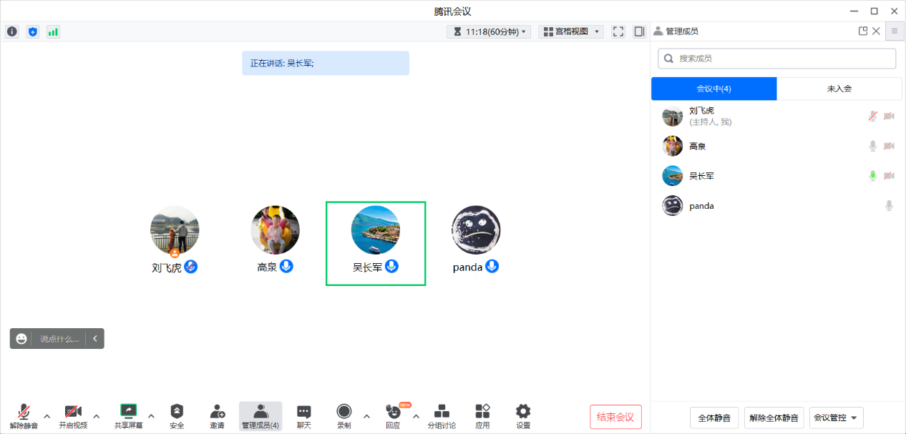Close the manage members panel
The width and height of the screenshot is (906, 434).
tap(876, 31)
